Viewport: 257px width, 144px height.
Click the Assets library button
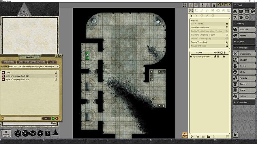(247, 35)
